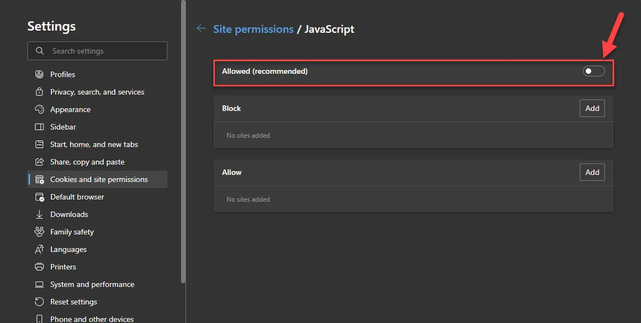
Task: Toggle the Allowed (recommended) JavaScript switch
Action: (593, 71)
